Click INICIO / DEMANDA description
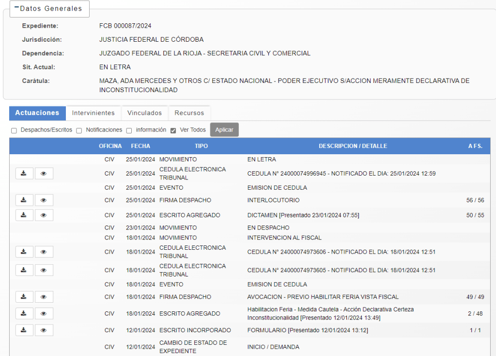The width and height of the screenshot is (496, 356). 273,347
